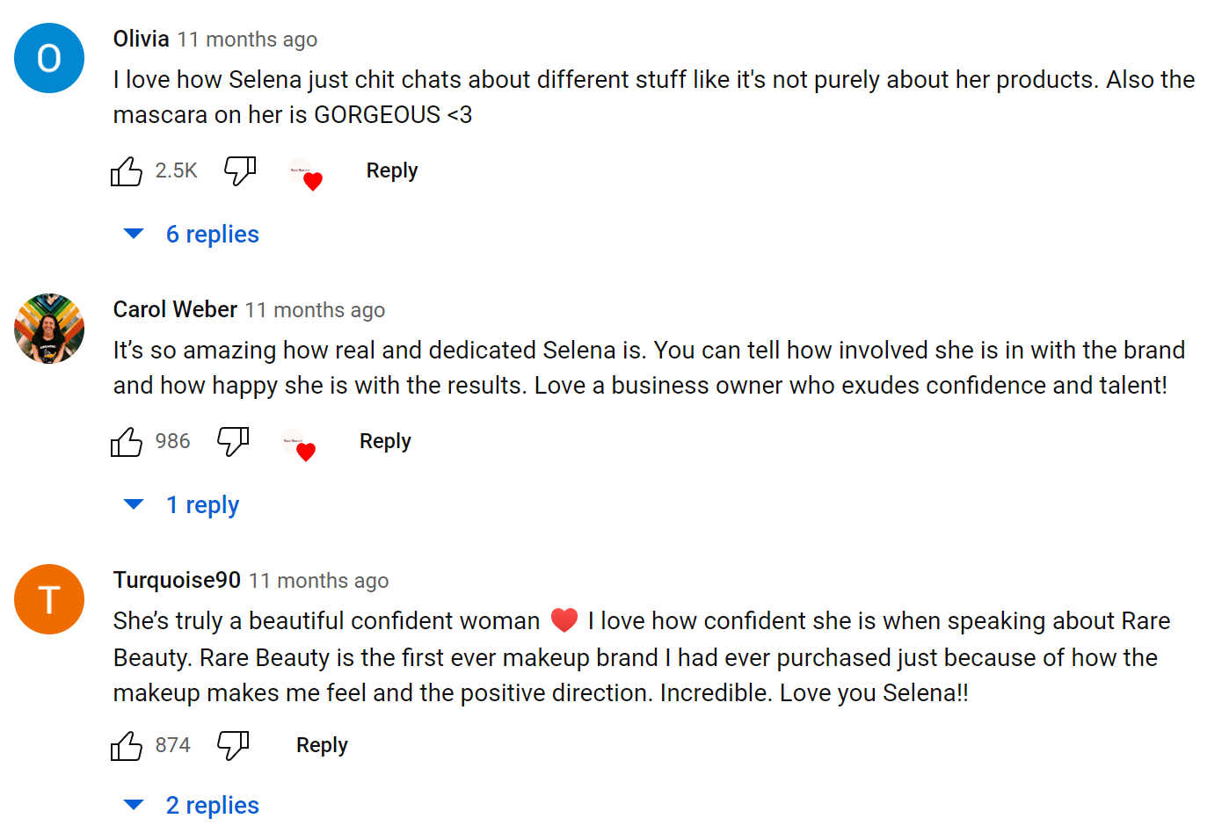
Task: Expand the 2 replies under Turquoise90
Action: pos(211,806)
